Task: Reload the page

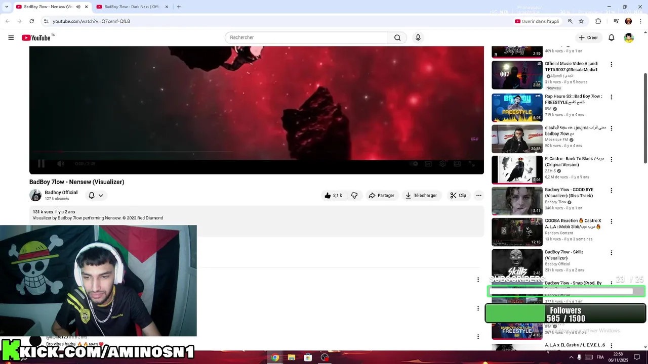Action: click(31, 21)
